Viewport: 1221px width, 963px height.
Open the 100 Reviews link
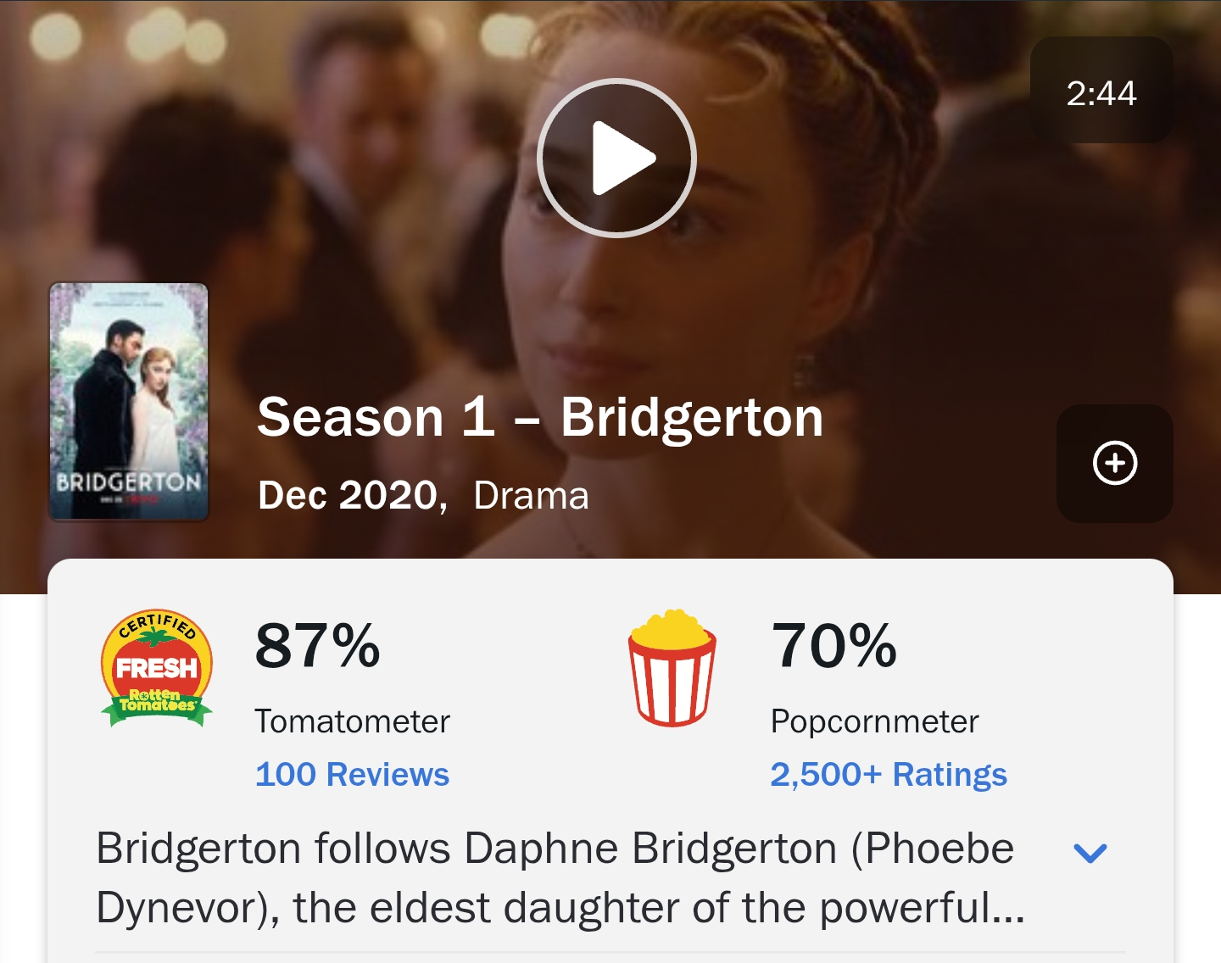point(352,775)
